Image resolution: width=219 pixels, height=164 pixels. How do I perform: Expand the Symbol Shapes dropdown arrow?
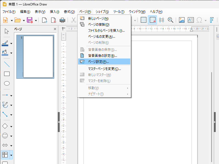click(x=11, y=136)
